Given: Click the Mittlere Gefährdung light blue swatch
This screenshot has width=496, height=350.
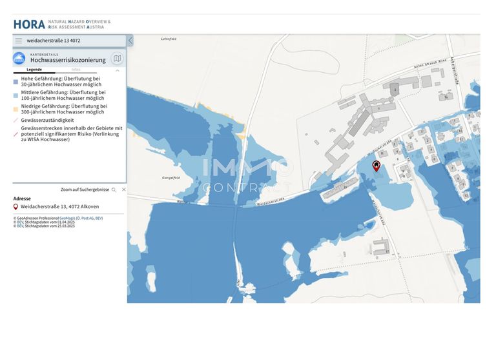Looking at the screenshot, I should (x=16, y=95).
